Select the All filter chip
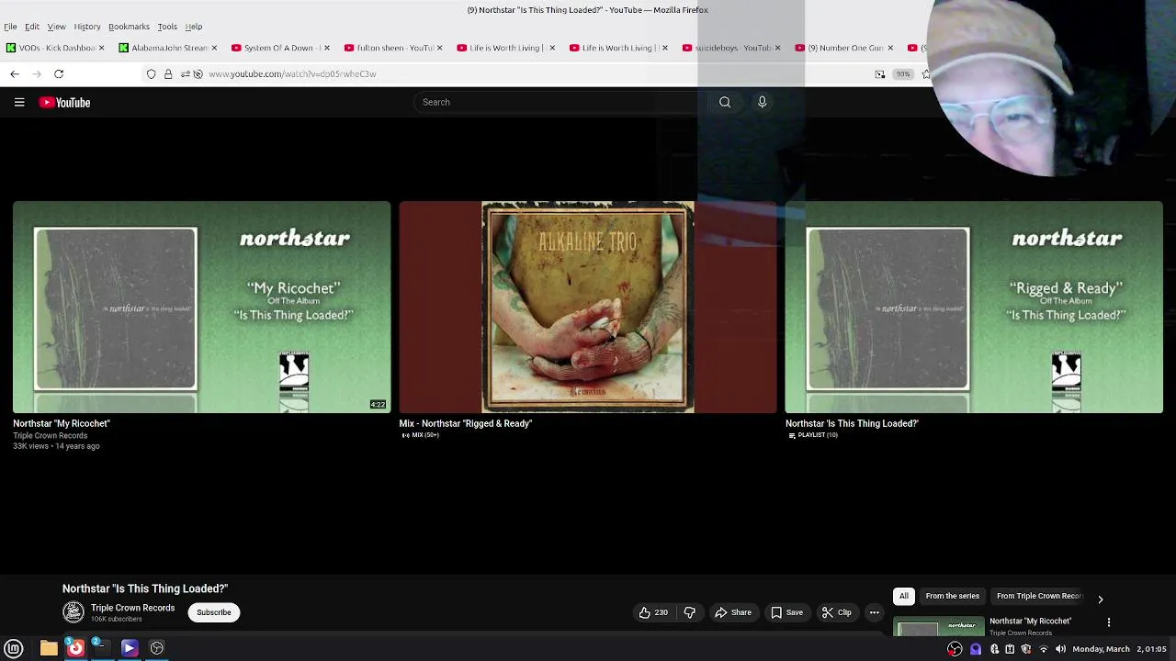The width and height of the screenshot is (1176, 661). 904,596
